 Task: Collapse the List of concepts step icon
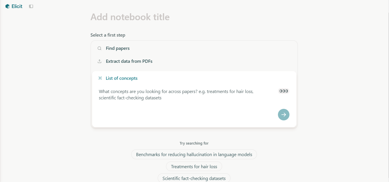click(100, 78)
